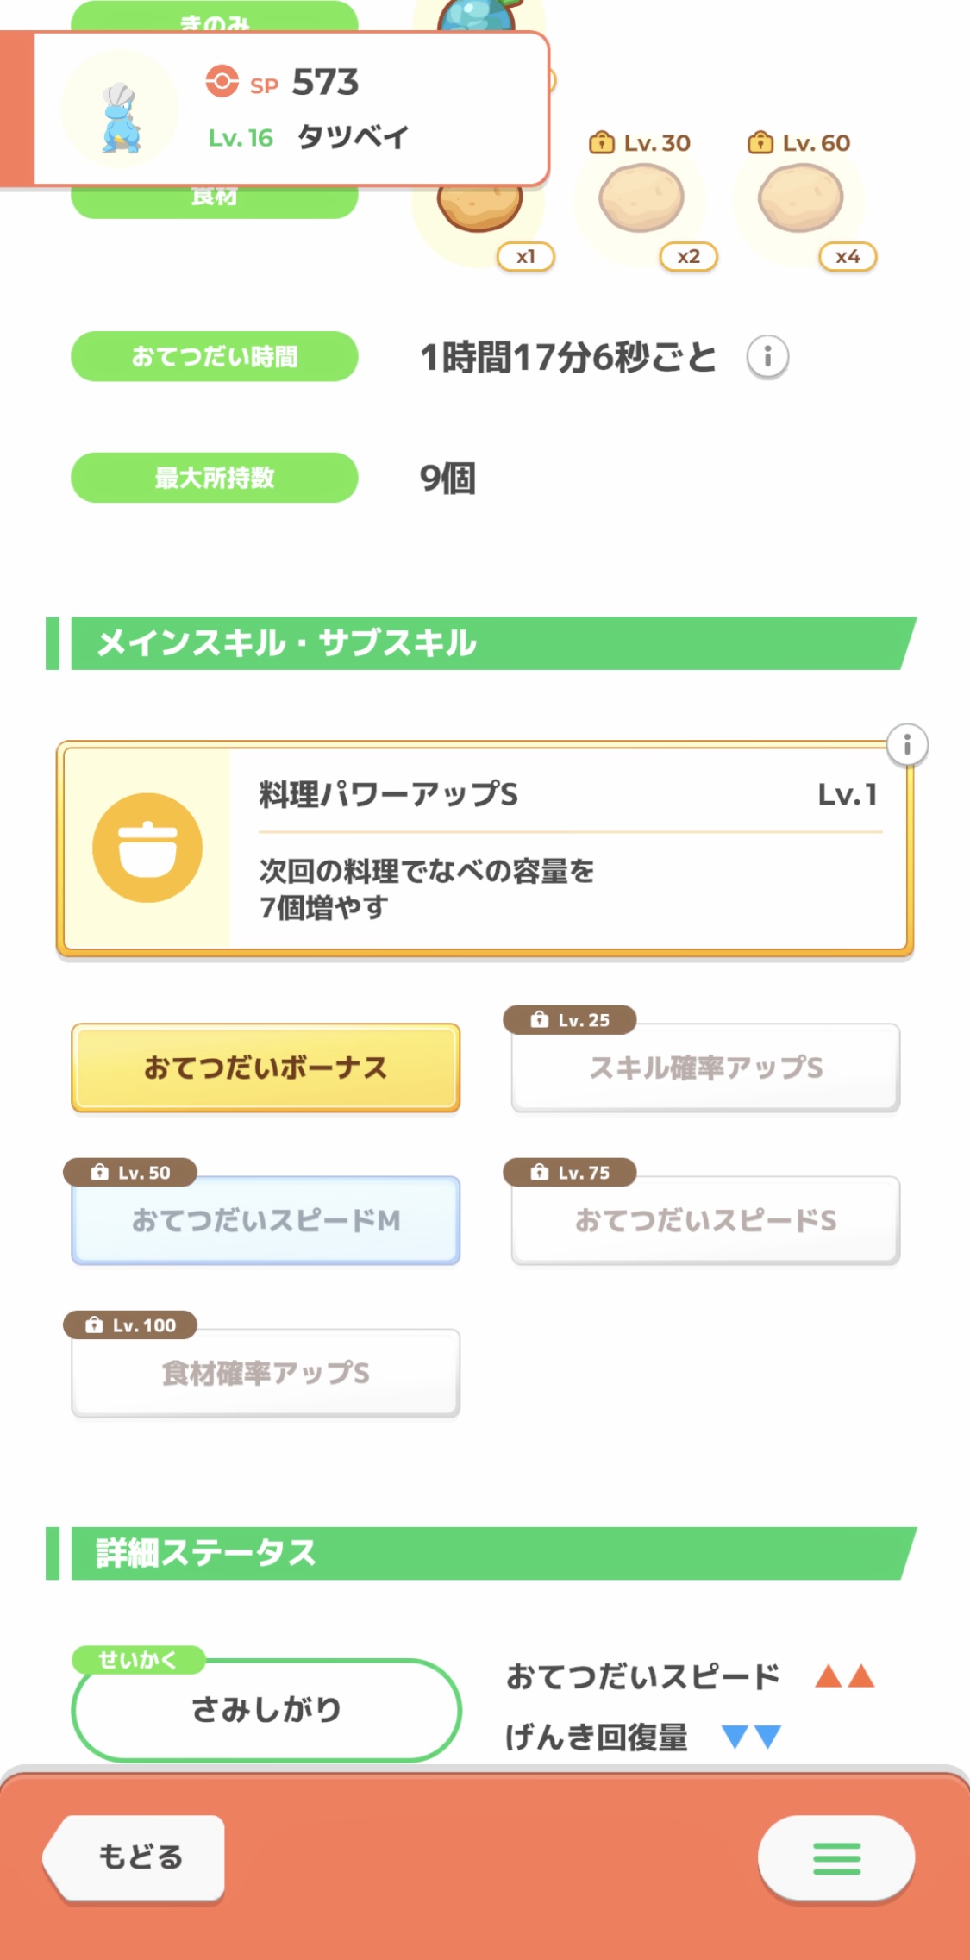Image resolution: width=970 pixels, height=1960 pixels.
Task: Tap info icon on main skill card
Action: click(x=906, y=744)
